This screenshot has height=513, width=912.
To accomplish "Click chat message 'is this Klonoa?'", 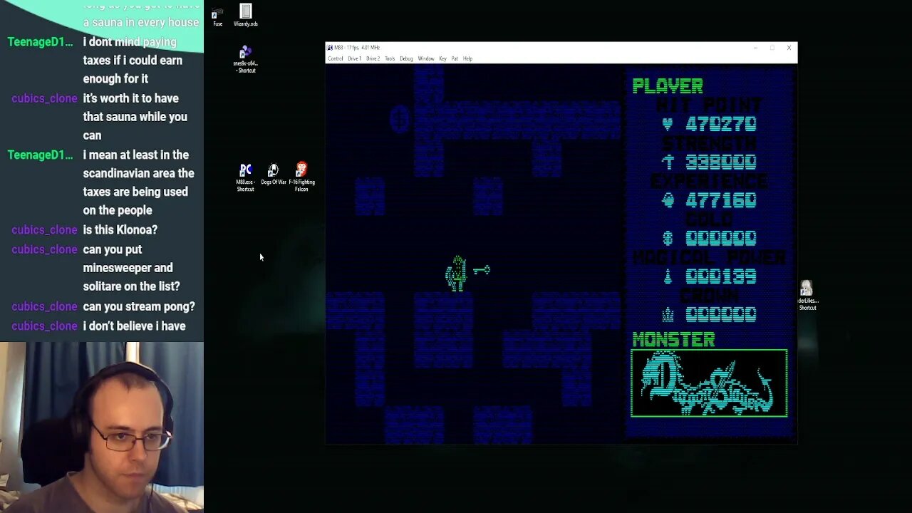I will (120, 229).
